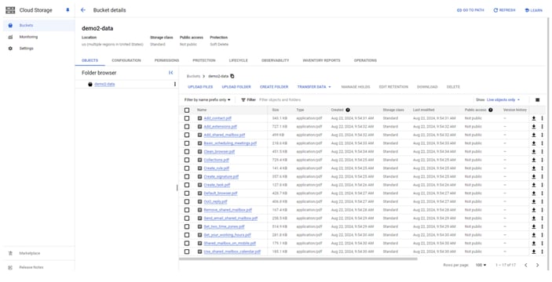The height and width of the screenshot is (282, 552).
Task: Switch to the Permissions tab
Action: point(167,60)
